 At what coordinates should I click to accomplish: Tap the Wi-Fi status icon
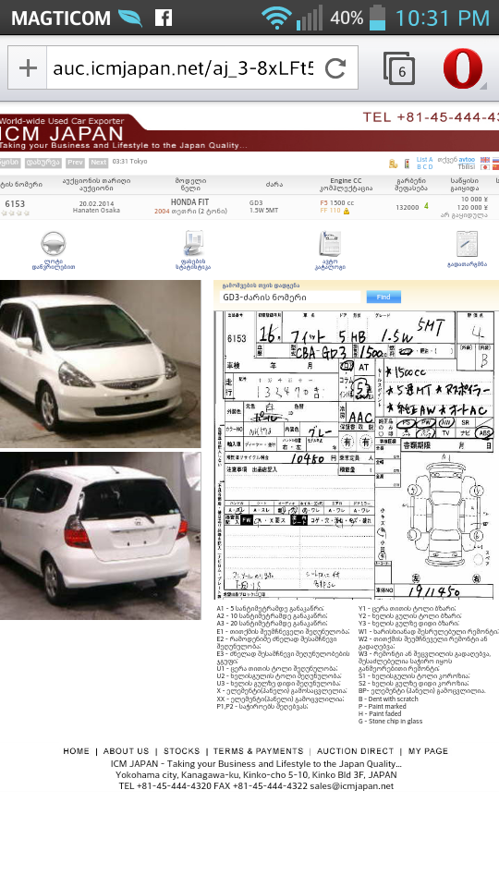coord(276,18)
